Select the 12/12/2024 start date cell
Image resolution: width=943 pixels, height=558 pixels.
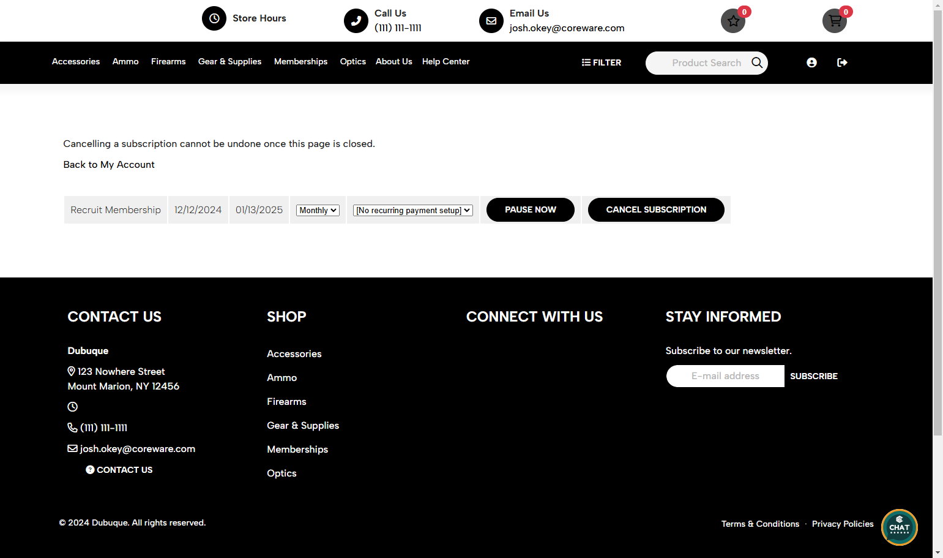198,209
